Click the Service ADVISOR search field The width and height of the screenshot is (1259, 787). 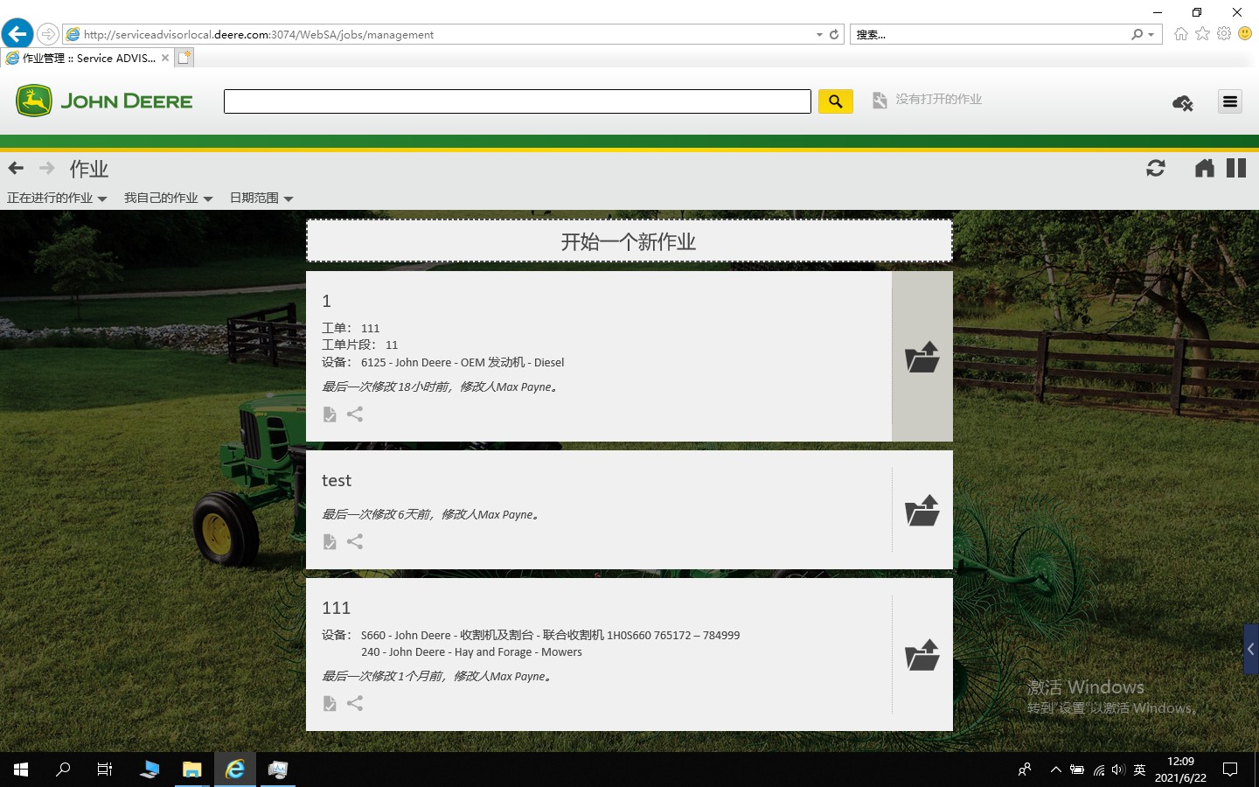click(x=518, y=101)
